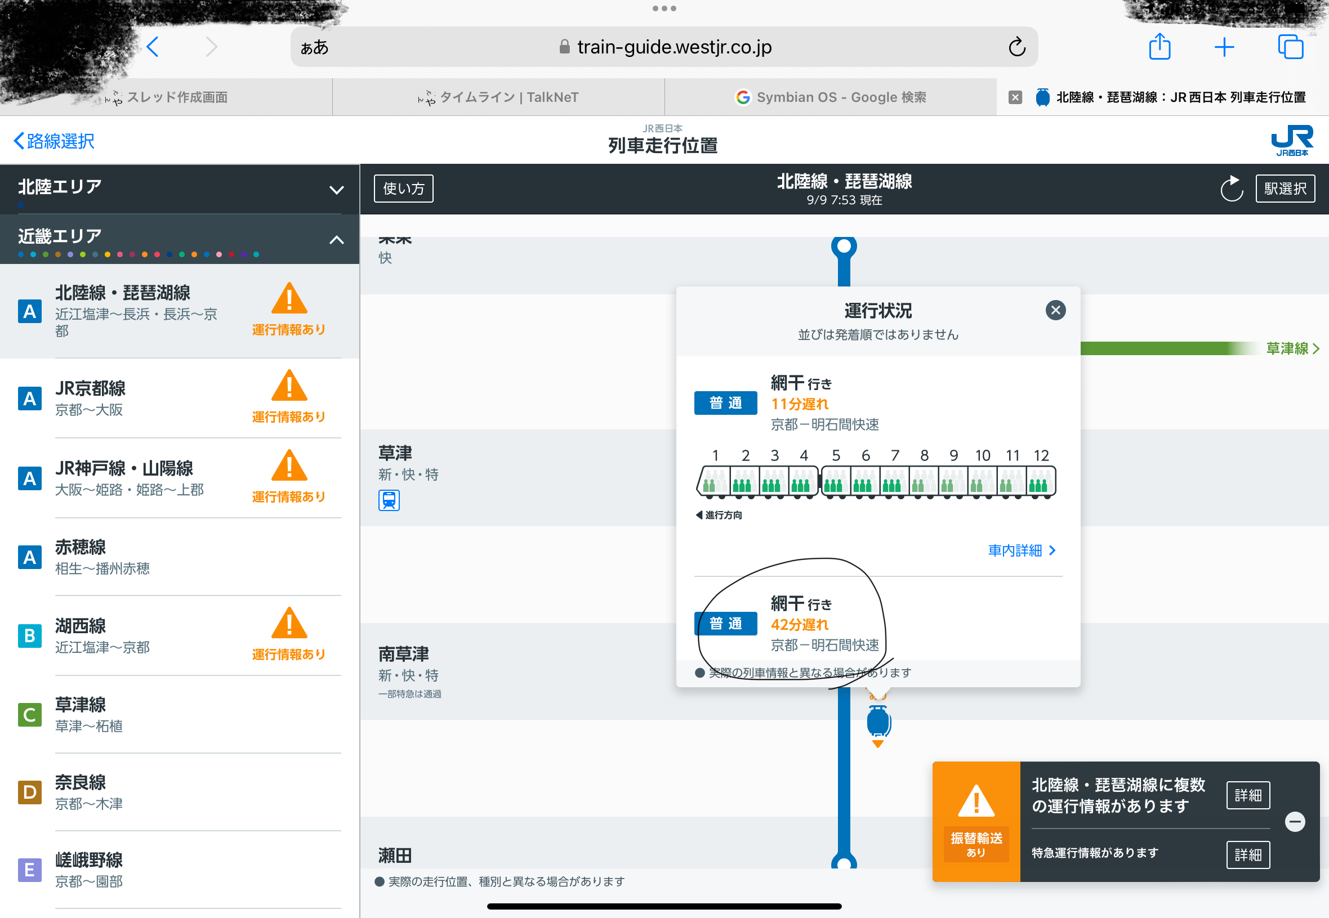Viewport: 1329px width, 918px height.
Task: Click the JR西日本 logo
Action: point(1292,140)
